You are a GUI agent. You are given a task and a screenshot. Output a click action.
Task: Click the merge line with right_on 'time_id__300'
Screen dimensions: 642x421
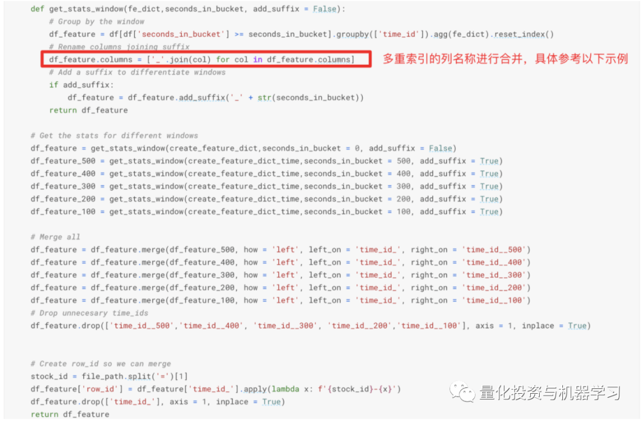pyautogui.click(x=281, y=275)
